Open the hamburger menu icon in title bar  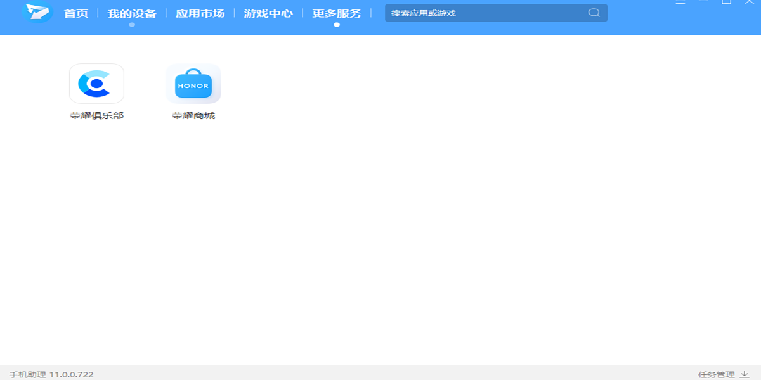[x=680, y=3]
